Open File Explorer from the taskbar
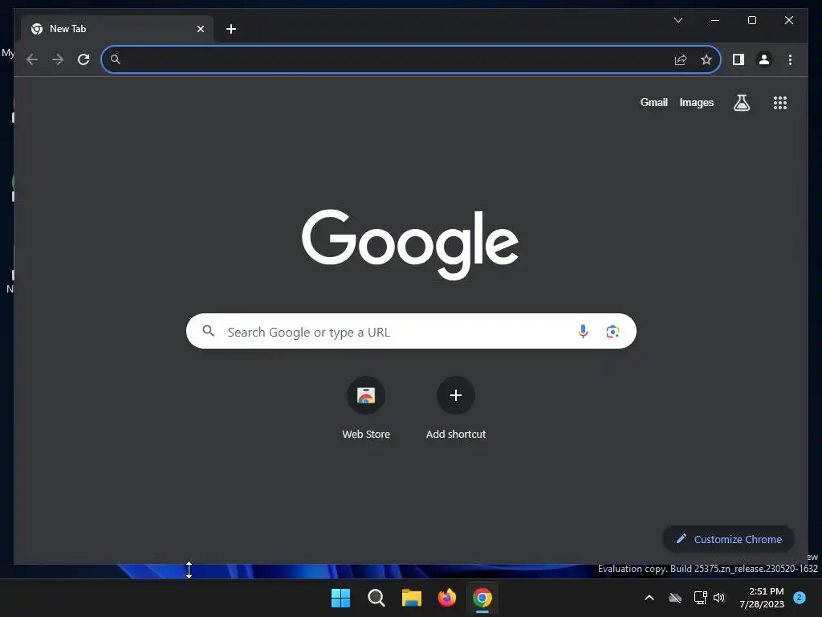822x617 pixels. pyautogui.click(x=412, y=598)
